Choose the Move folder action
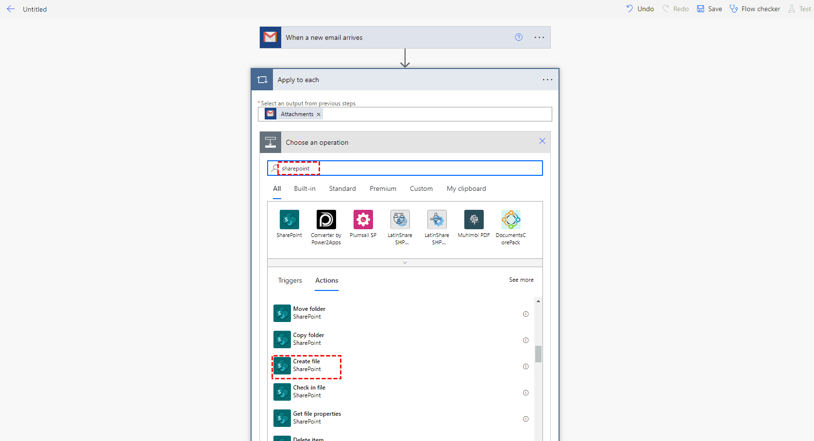The image size is (814, 441). point(401,313)
